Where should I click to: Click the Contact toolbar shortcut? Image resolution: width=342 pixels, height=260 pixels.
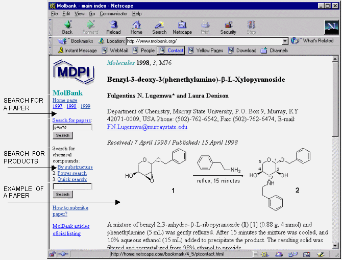click(x=171, y=51)
